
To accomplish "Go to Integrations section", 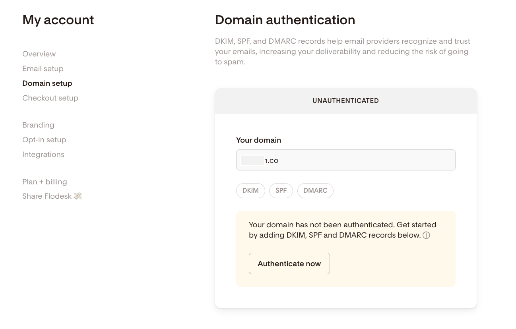I will click(x=43, y=155).
